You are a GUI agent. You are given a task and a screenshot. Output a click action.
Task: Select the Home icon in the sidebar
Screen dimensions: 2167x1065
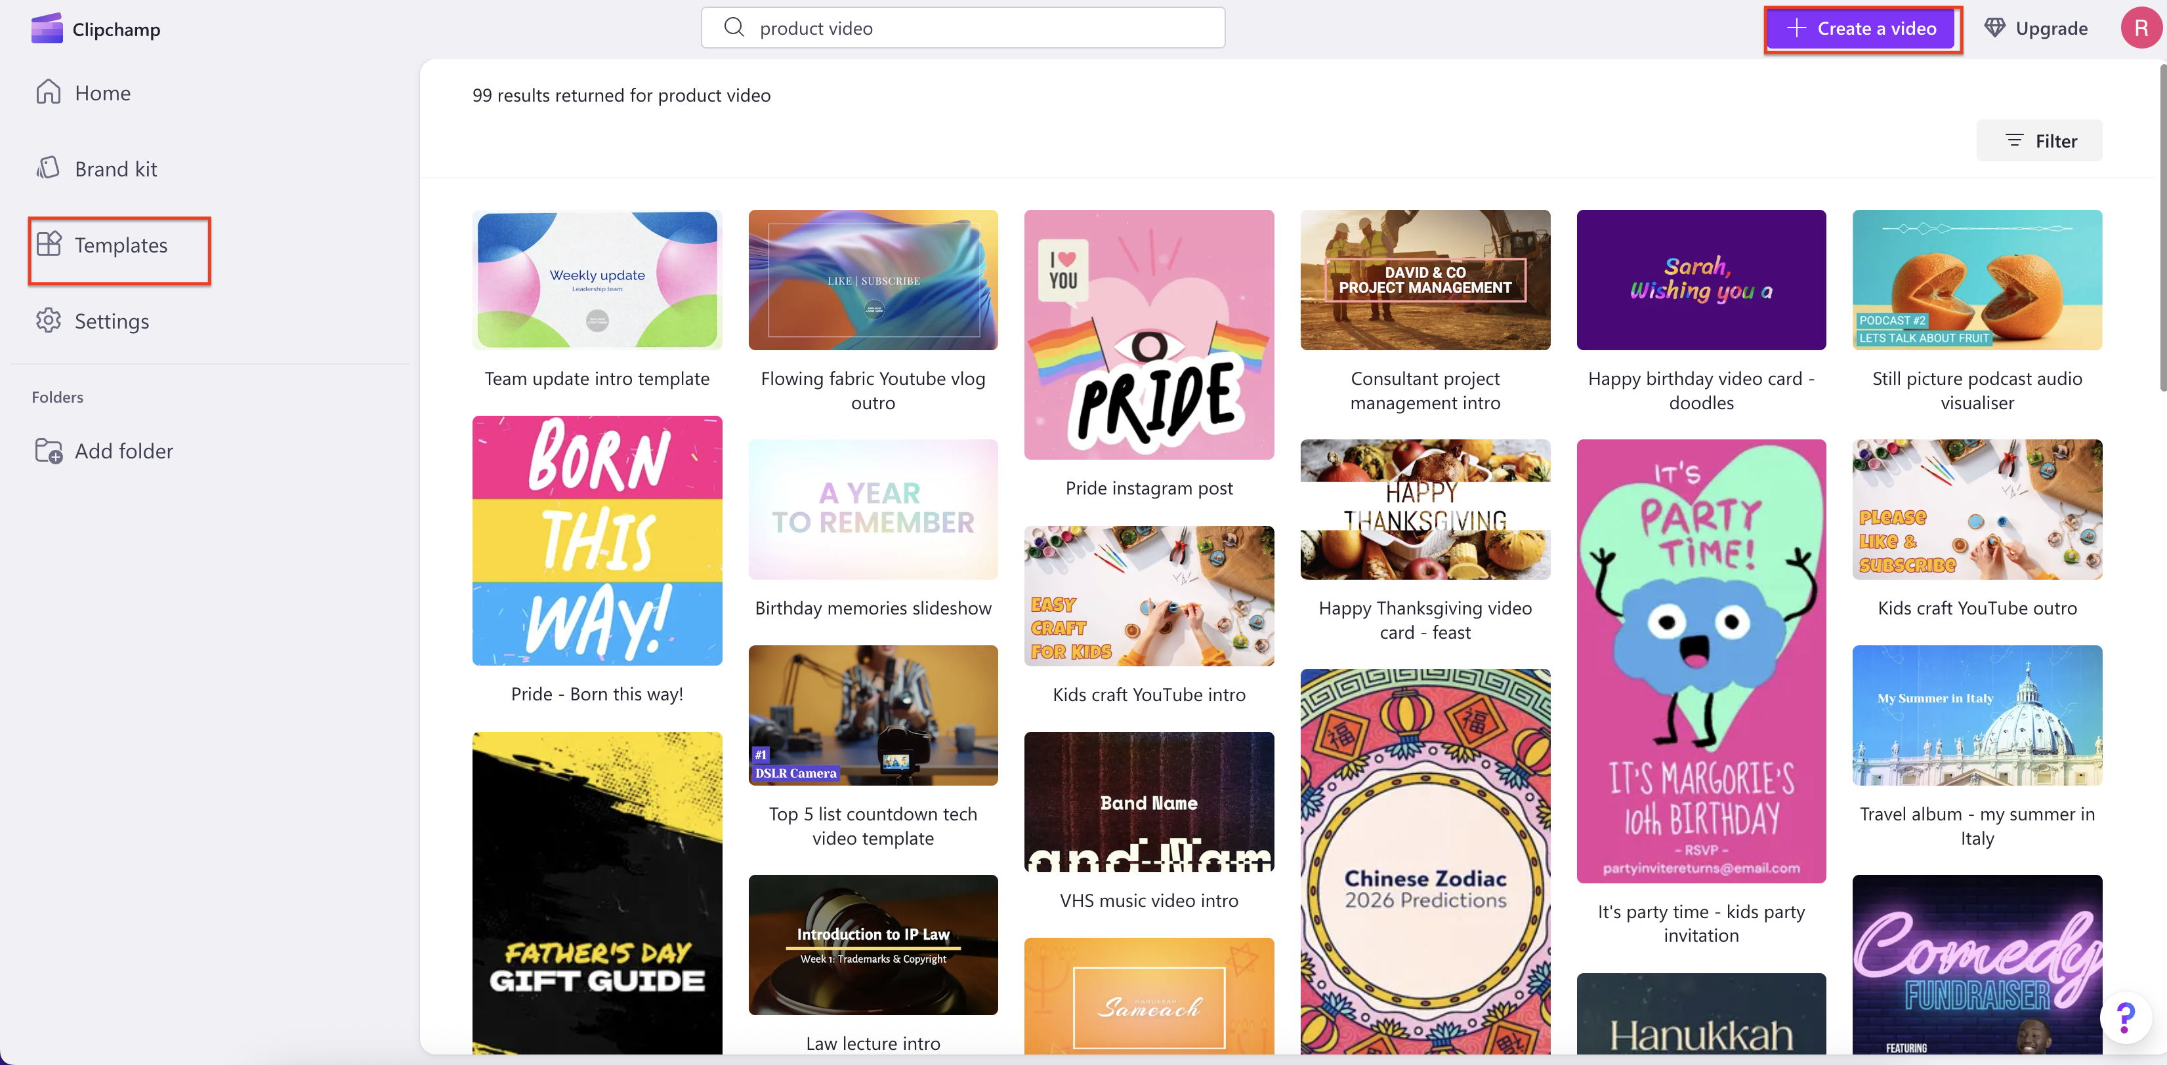pos(48,92)
